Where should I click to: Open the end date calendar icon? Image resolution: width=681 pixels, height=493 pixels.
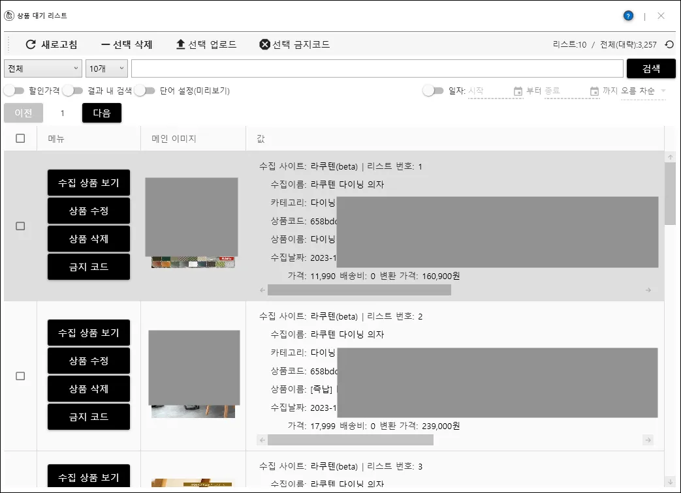(594, 91)
